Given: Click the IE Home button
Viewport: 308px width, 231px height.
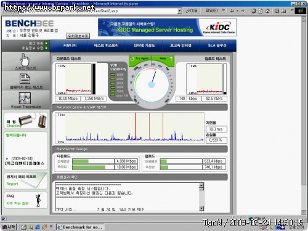Looking at the screenshot, I should (x=267, y=11).
